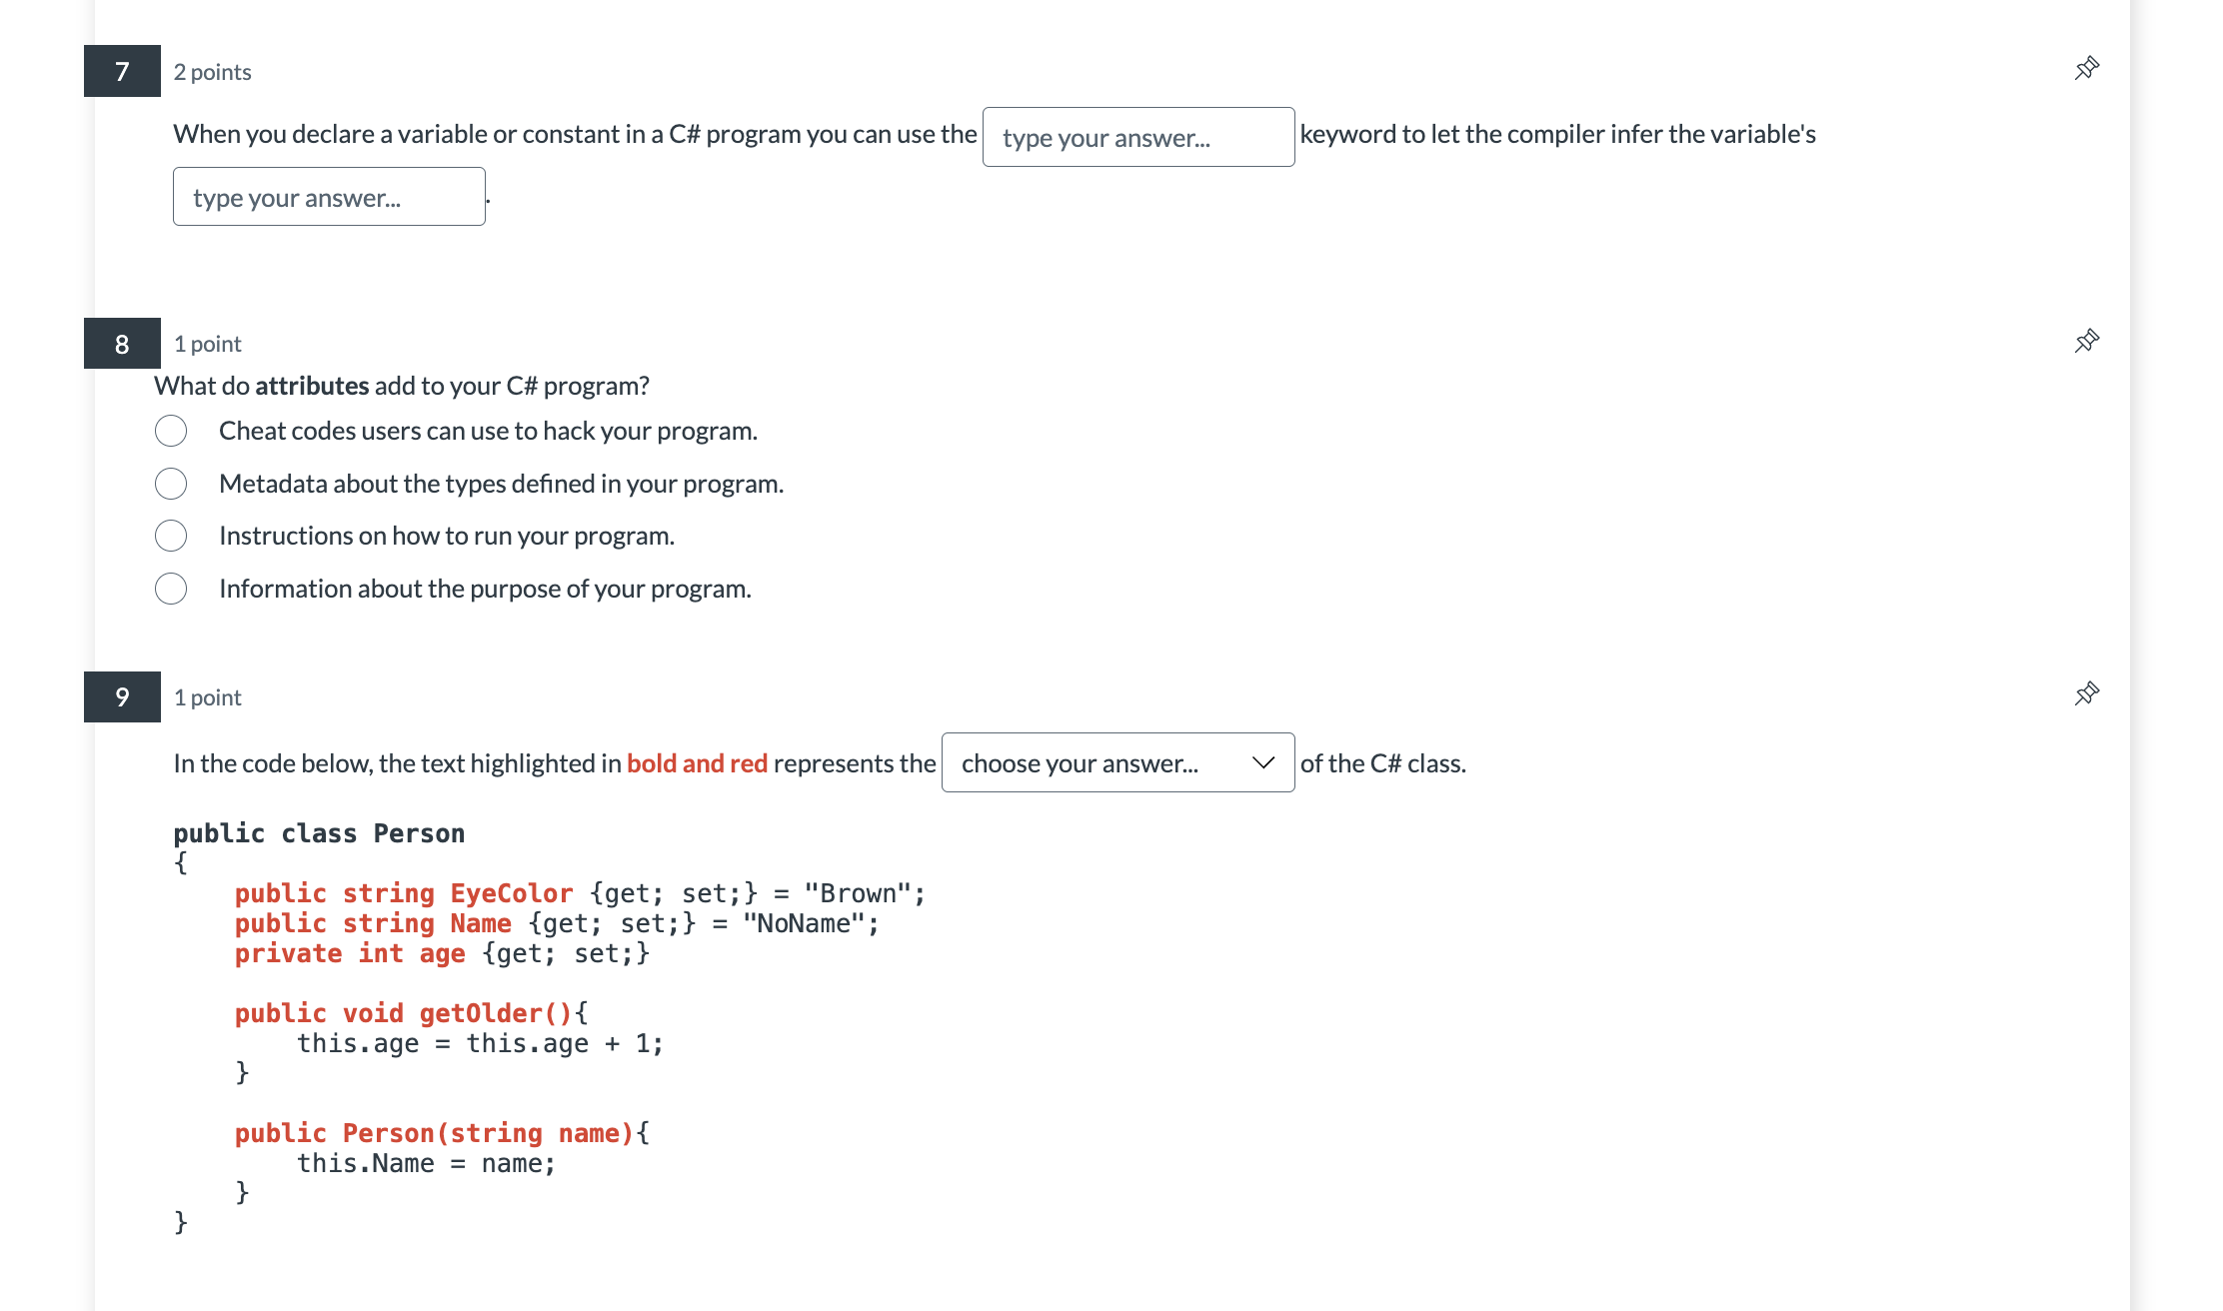2223x1311 pixels.
Task: Pick 'Information about the purpose' radio button
Action: pyautogui.click(x=171, y=589)
